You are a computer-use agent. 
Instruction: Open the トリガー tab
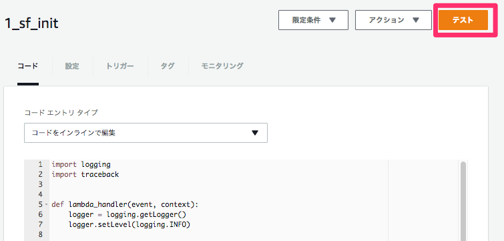point(120,66)
